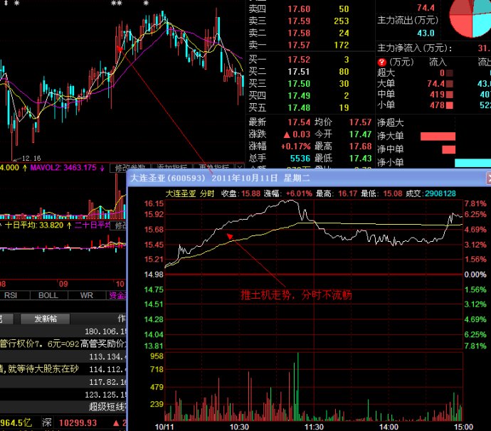
Task: Click the 主力流出(万元) label
Action: pyautogui.click(x=408, y=21)
